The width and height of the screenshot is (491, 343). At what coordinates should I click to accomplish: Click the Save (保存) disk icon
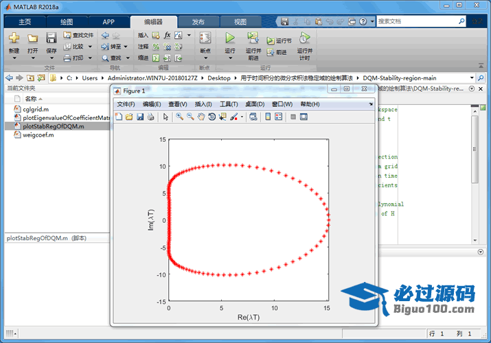tap(51, 38)
